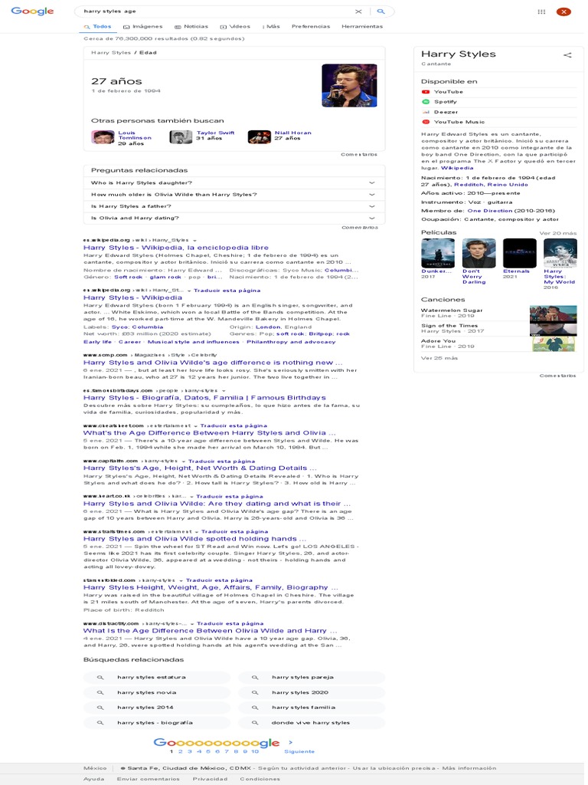Open the Deezer icon in knowledge panel
The height and width of the screenshot is (785, 588).
tap(426, 112)
